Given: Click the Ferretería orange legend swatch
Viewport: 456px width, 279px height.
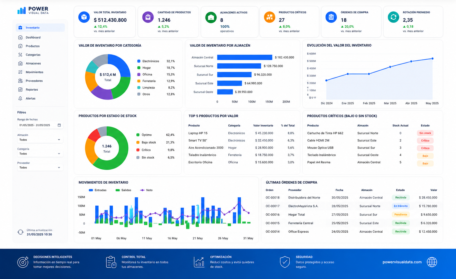Looking at the screenshot, I should [x=139, y=81].
